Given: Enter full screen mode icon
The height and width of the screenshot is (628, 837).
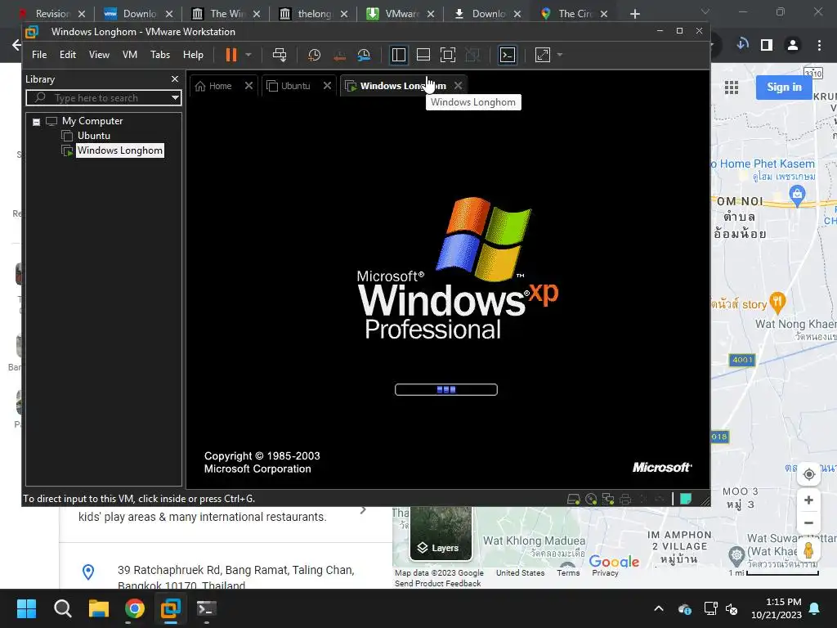Looking at the screenshot, I should (448, 55).
